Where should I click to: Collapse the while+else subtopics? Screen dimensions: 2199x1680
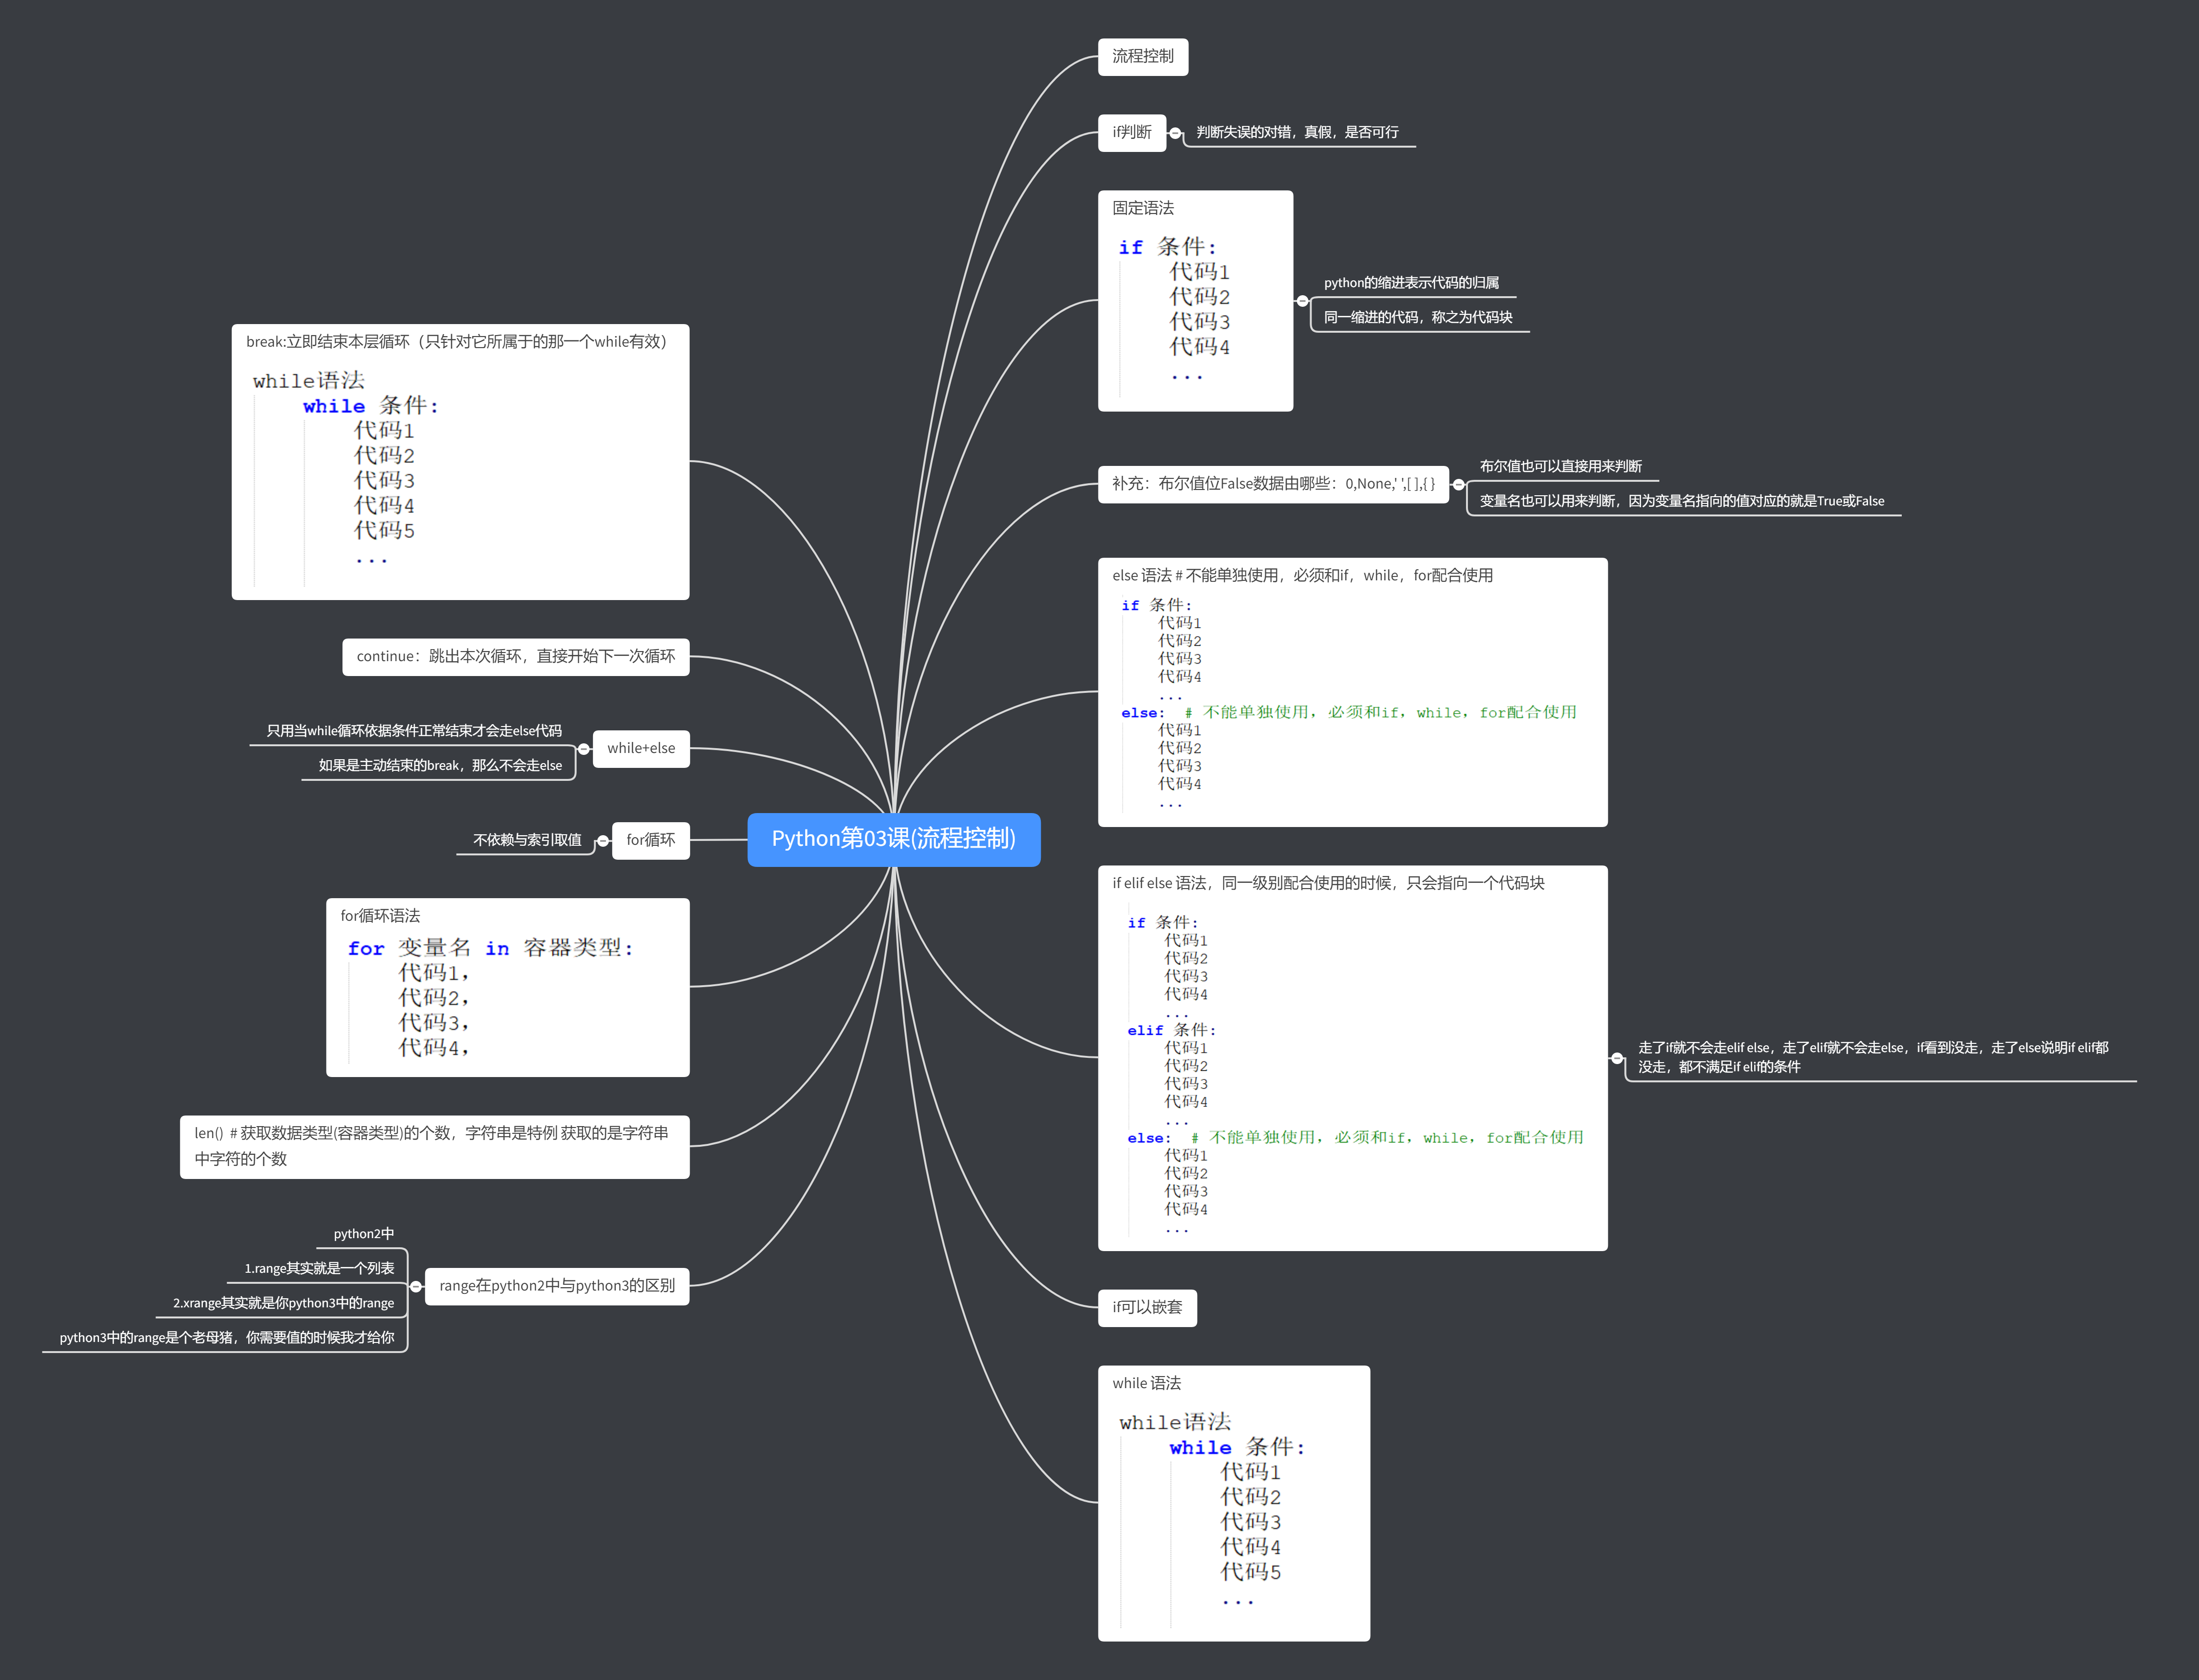coord(584,749)
